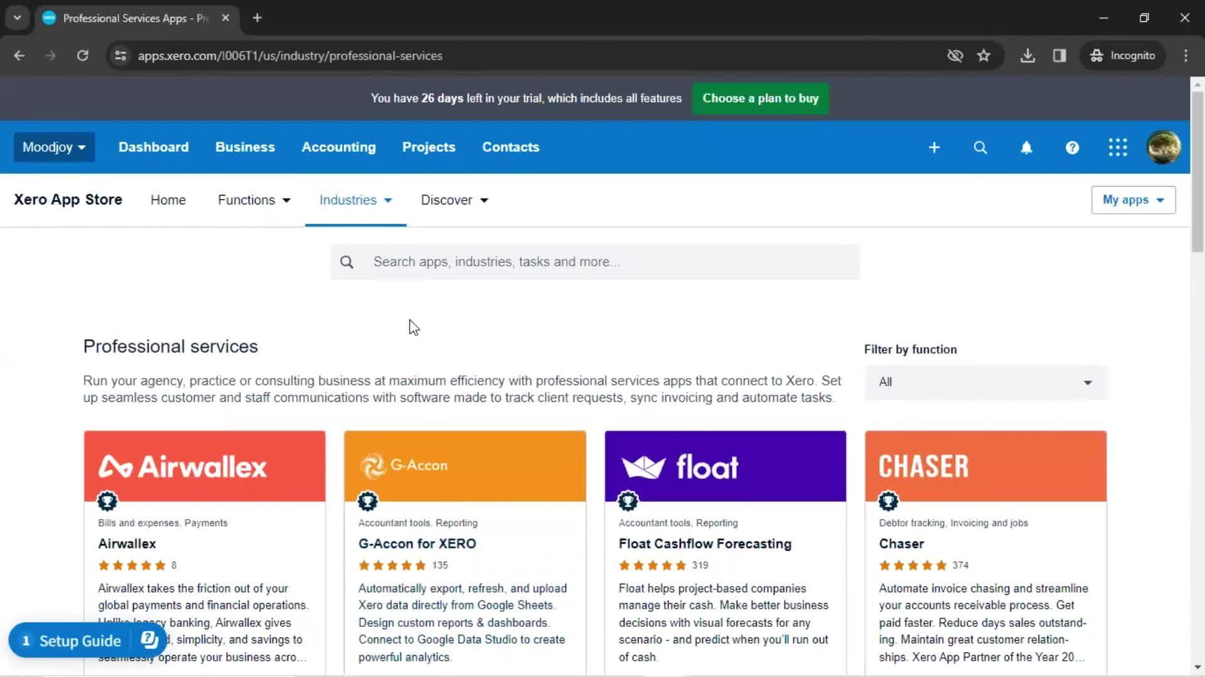Open the Xero create new plus icon
1205x677 pixels.
tap(934, 147)
